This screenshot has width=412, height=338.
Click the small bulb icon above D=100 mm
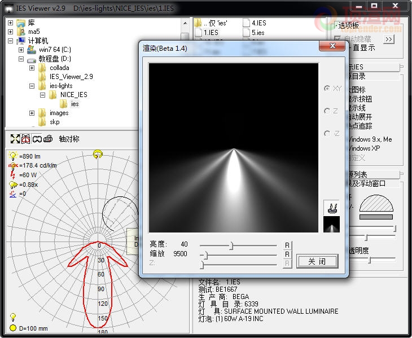12,317
